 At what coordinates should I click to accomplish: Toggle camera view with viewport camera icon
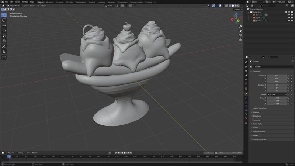click(240, 35)
